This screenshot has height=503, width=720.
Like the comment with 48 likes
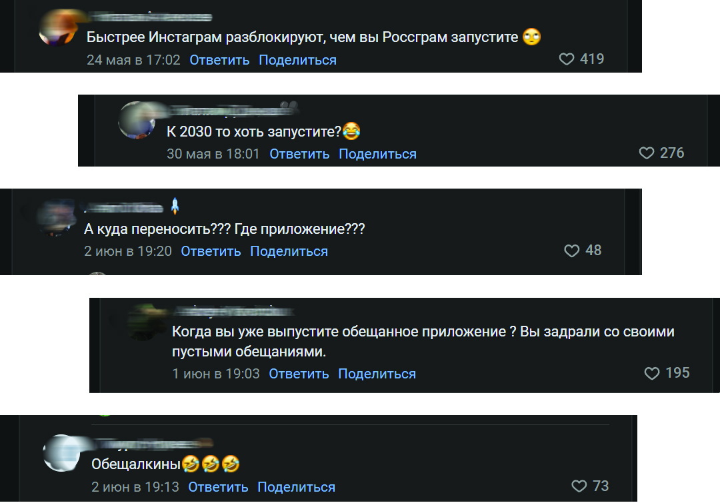tap(572, 251)
